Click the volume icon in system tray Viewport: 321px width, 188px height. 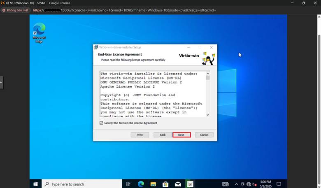pos(255,184)
